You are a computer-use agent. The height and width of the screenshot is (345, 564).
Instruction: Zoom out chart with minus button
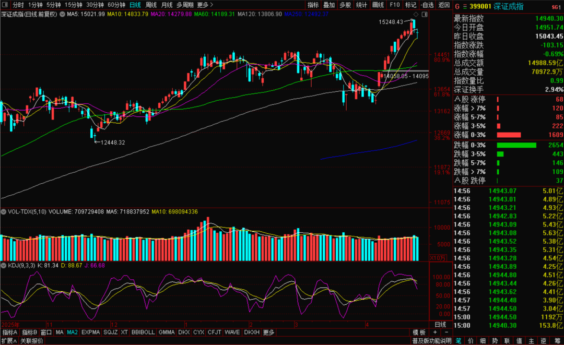pyautogui.click(x=448, y=332)
